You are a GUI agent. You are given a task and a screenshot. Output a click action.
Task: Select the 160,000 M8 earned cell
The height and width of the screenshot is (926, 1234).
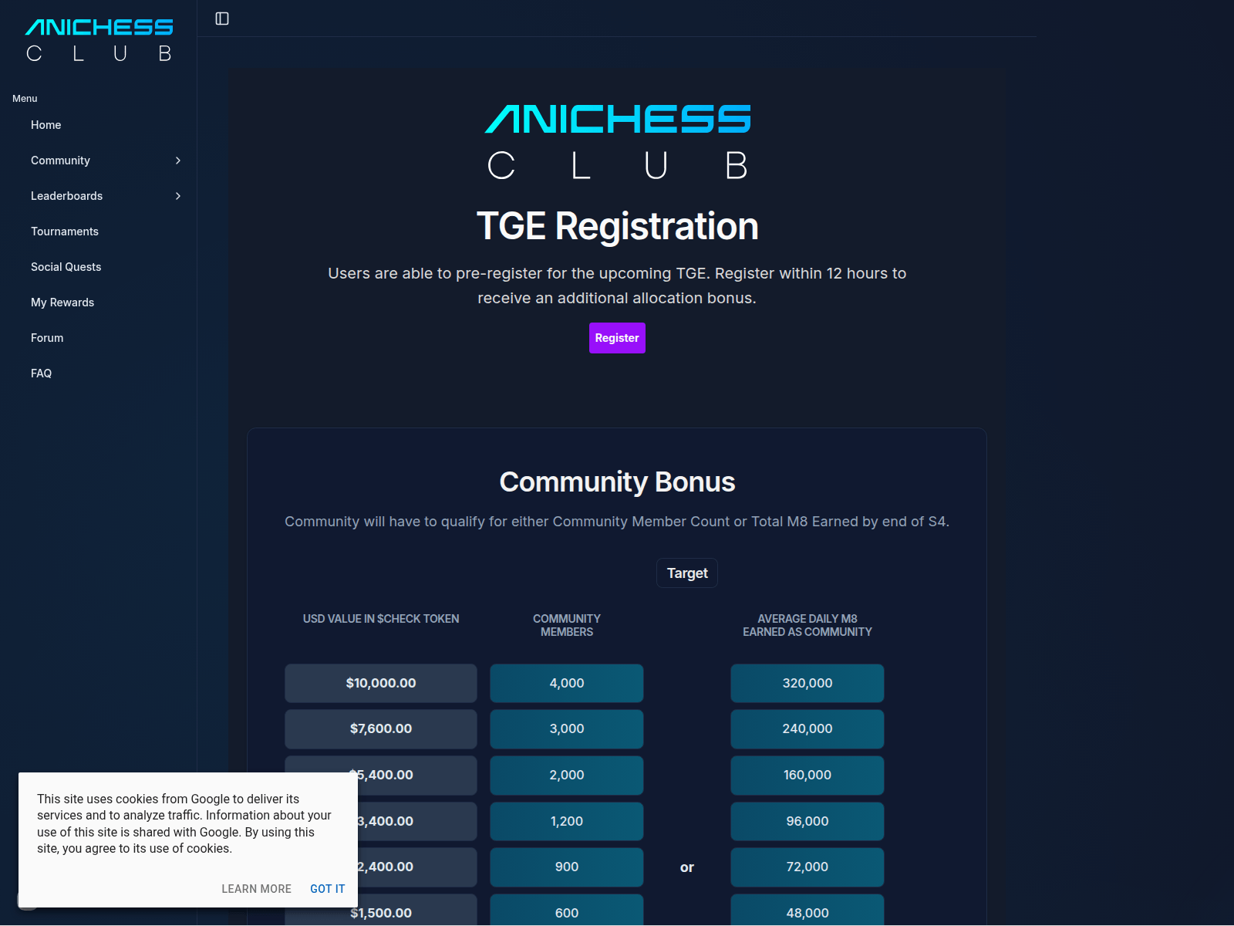tap(807, 776)
